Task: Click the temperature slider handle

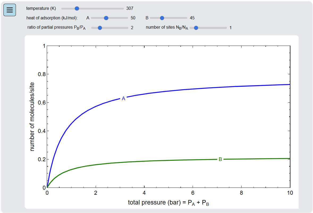Action: tap(77, 8)
